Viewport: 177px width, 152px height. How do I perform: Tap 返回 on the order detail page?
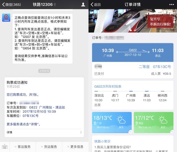[96, 4]
